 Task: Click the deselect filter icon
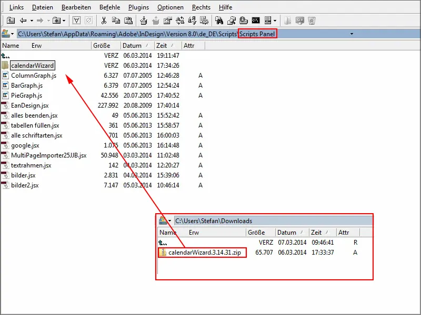coord(88,20)
